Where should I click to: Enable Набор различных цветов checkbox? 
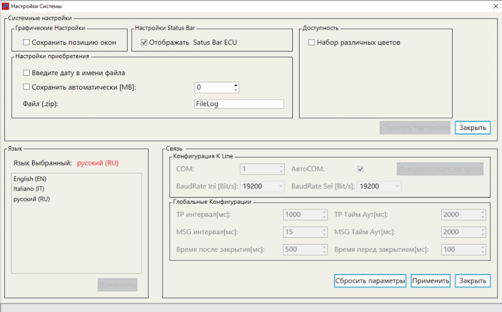(312, 42)
